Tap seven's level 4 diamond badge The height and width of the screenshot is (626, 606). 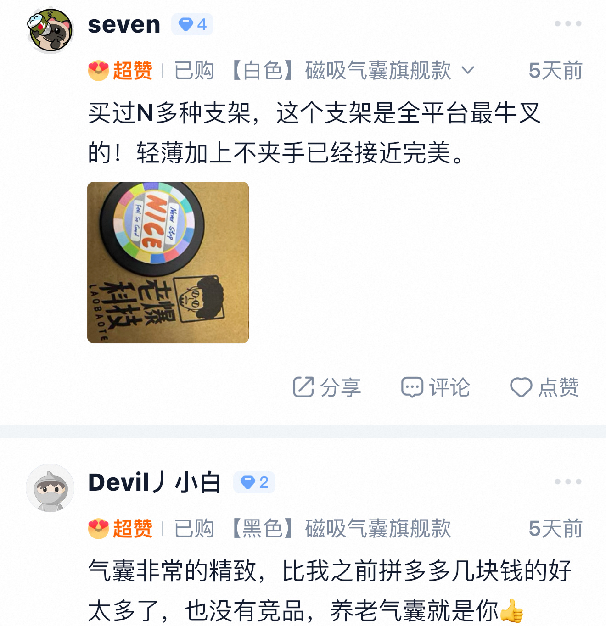[192, 24]
